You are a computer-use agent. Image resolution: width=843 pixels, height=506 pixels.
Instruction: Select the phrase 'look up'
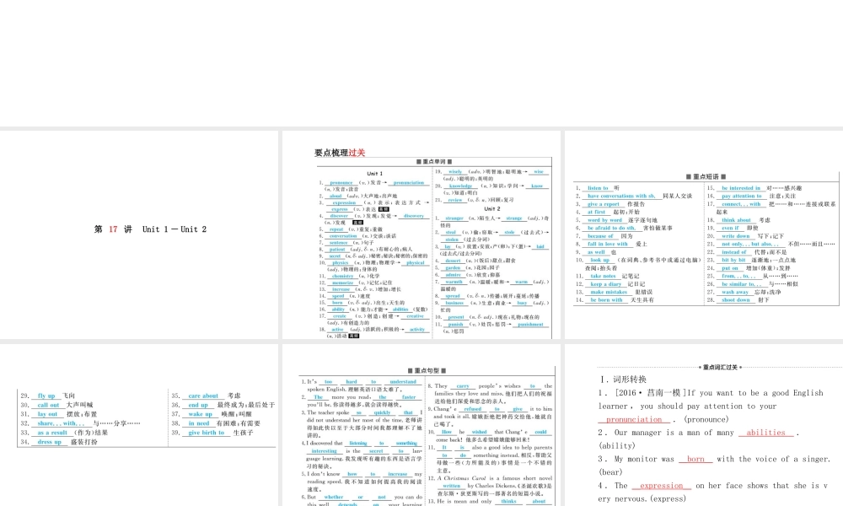tap(600, 260)
